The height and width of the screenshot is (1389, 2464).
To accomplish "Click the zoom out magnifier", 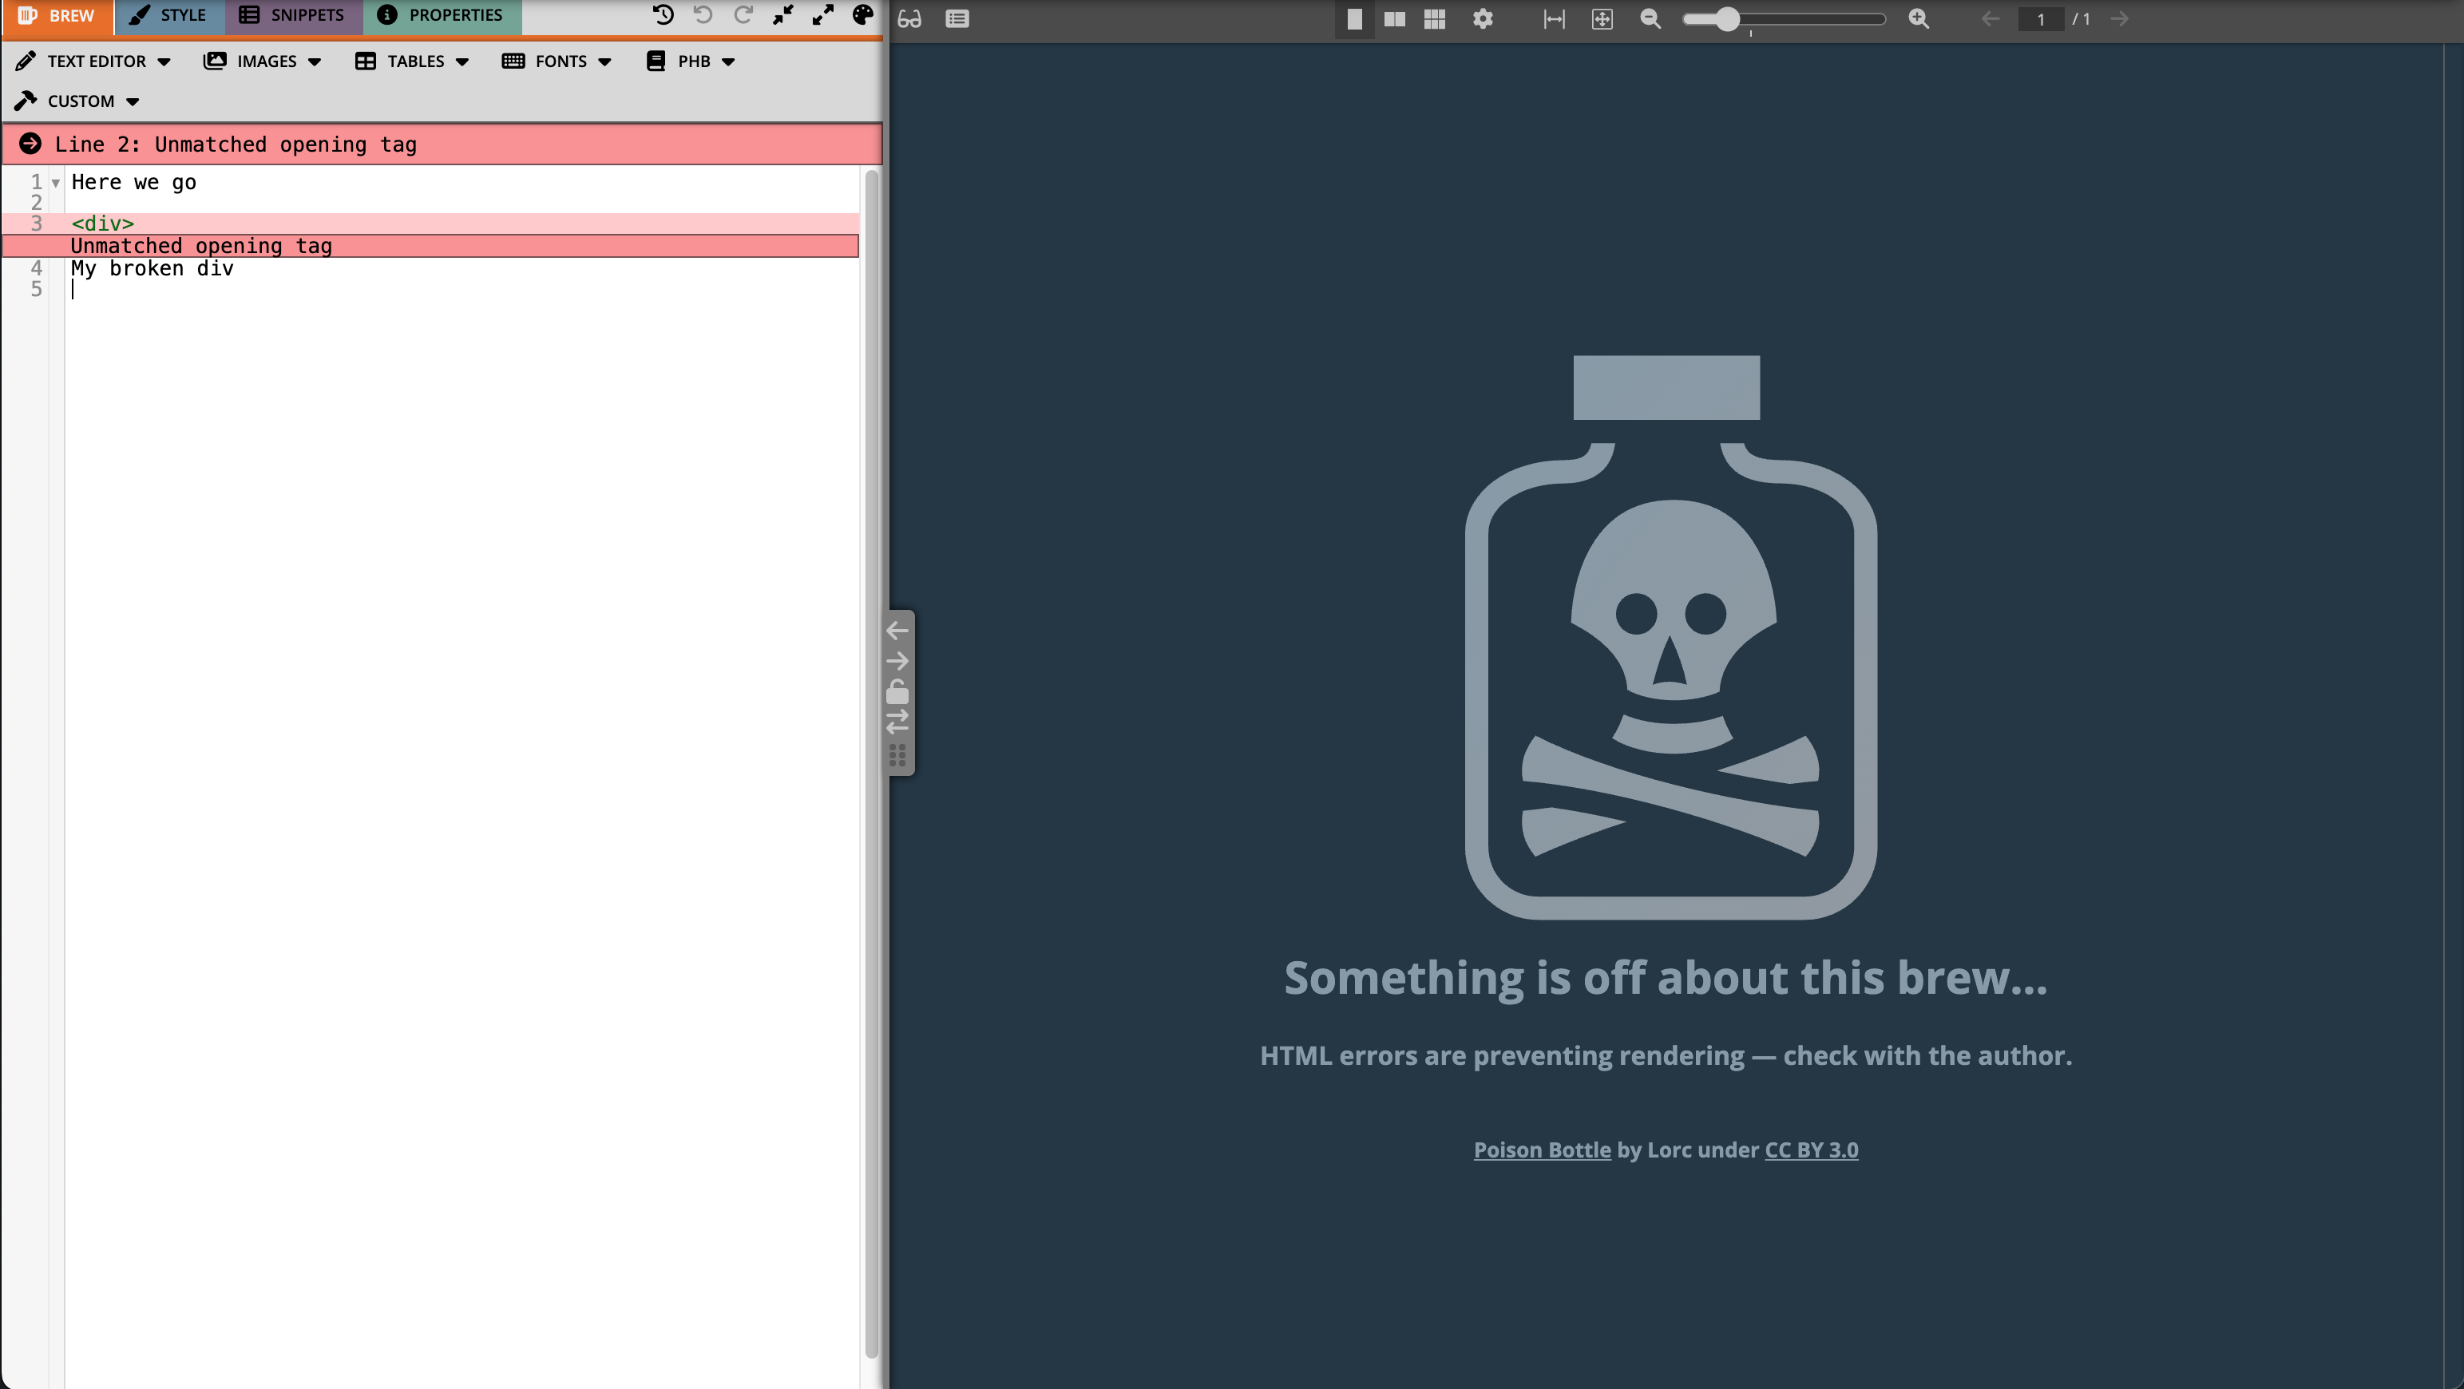I will tap(1650, 19).
